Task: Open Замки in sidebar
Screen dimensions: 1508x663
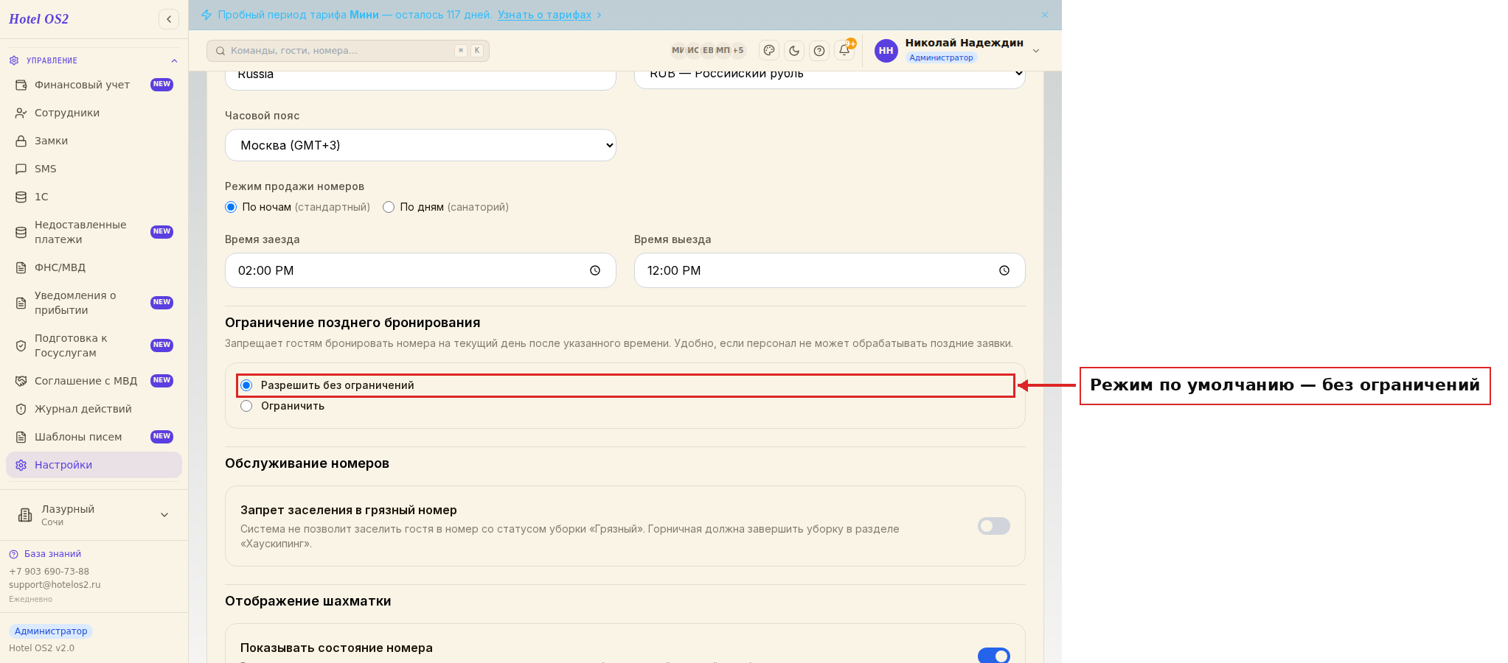Action: click(94, 141)
